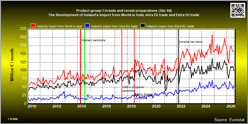Click the blue legend swatch for Intra EU trade
This screenshot has width=248, height=124.
click(87, 26)
